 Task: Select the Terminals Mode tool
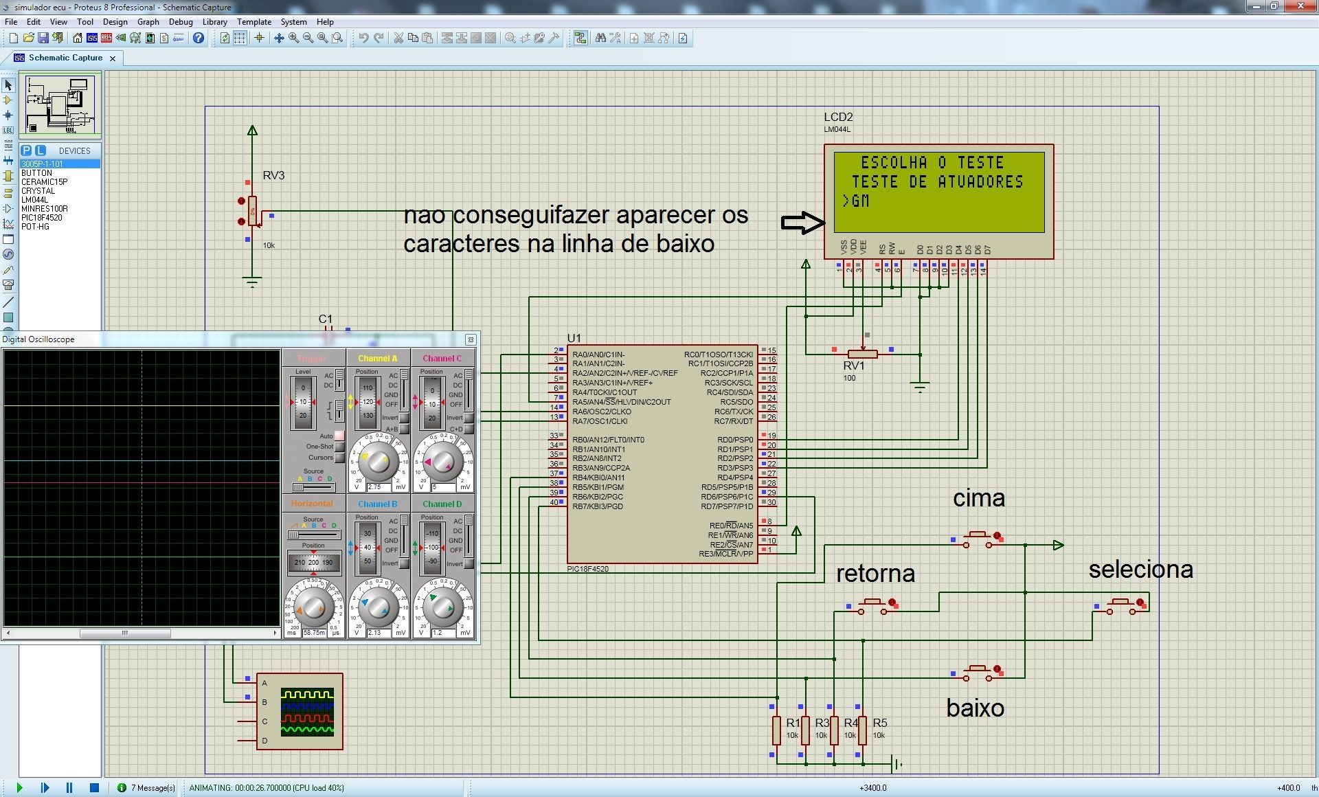click(8, 193)
